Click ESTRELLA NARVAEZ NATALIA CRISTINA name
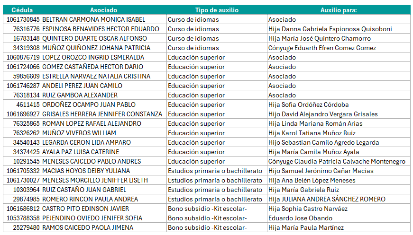Screen dimensions: 413x235 (96, 76)
